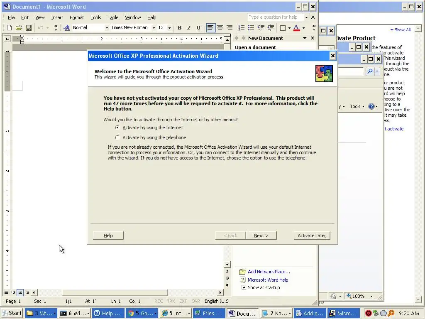
Task: Click the Font Color letter A icon
Action: (x=296, y=28)
